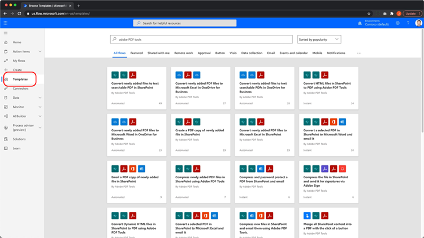Switch to the Visio tab
Screen dimensions: 424x238
[233, 53]
